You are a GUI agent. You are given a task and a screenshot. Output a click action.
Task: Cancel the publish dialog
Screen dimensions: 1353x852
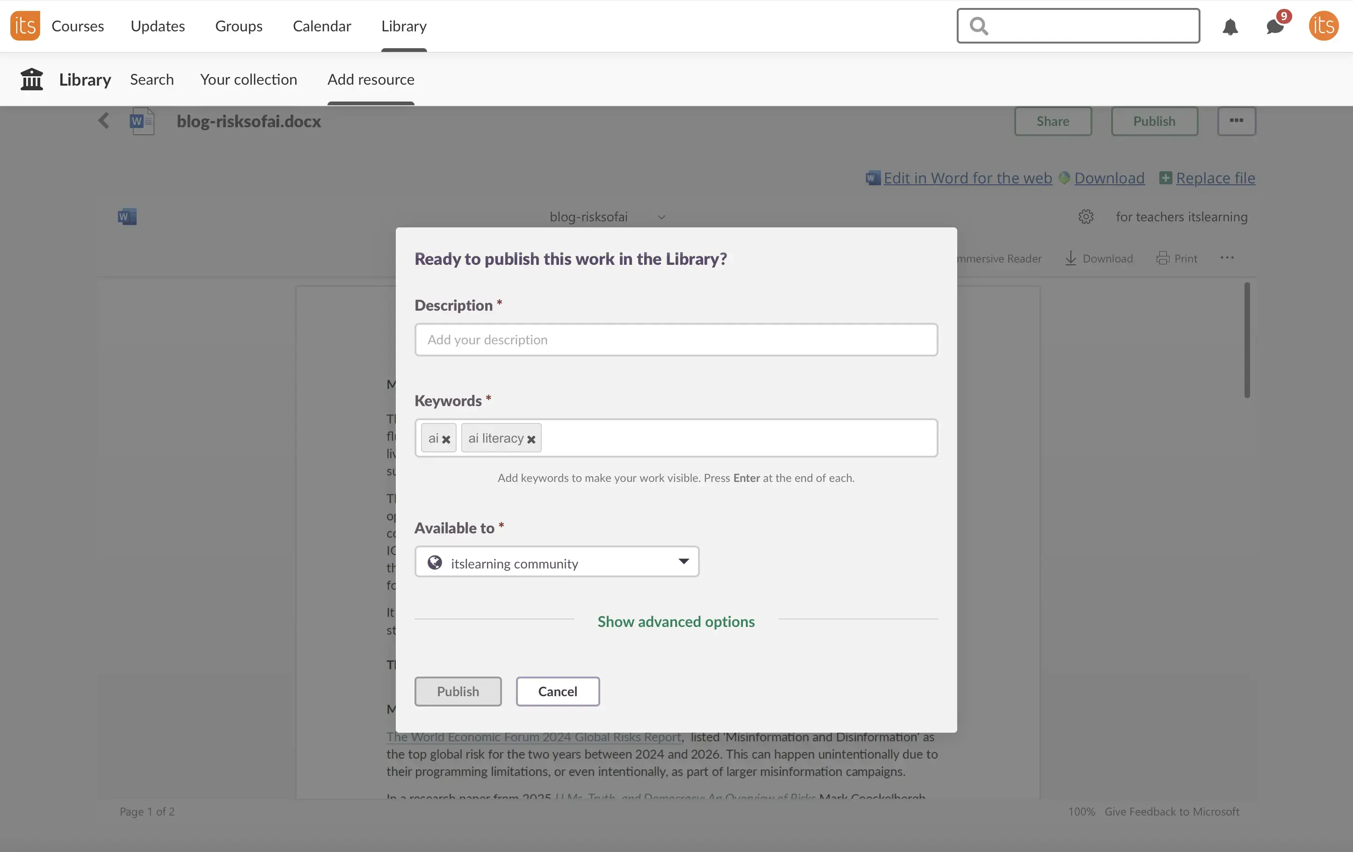tap(557, 691)
